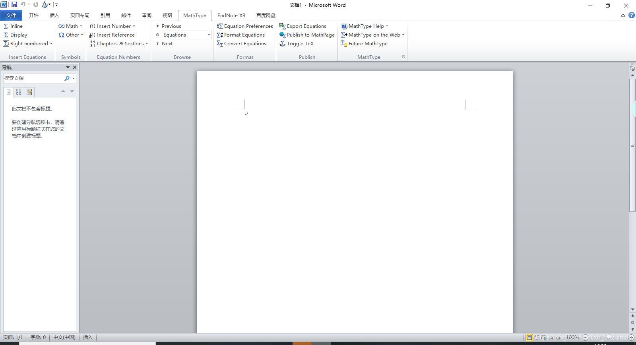
Task: Open the Equations browse combo box
Action: point(186,35)
